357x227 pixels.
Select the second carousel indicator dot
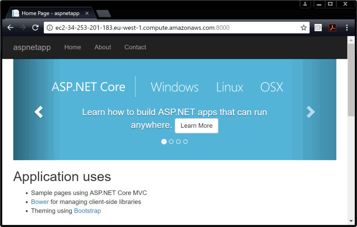(171, 142)
